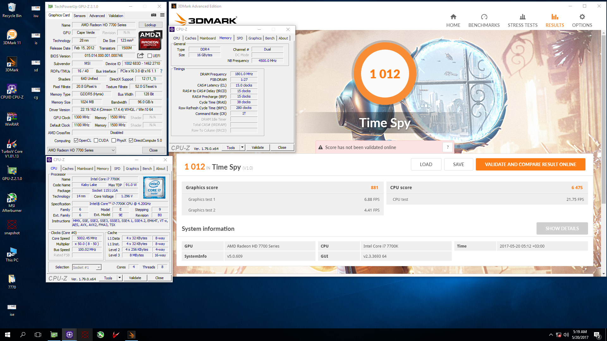Click Lookup button in GPU-Z

(150, 25)
